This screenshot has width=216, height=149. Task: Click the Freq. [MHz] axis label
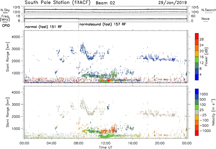point(5,18)
